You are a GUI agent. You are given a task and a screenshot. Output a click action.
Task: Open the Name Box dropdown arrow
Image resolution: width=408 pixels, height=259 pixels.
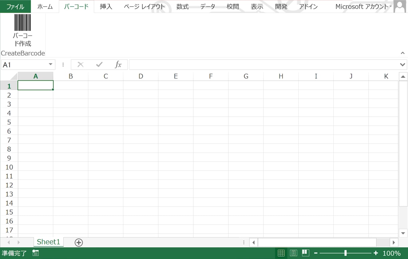pyautogui.click(x=50, y=65)
